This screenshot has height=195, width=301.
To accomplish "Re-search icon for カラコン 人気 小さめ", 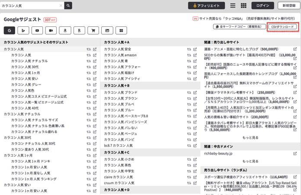I will (189, 159).
